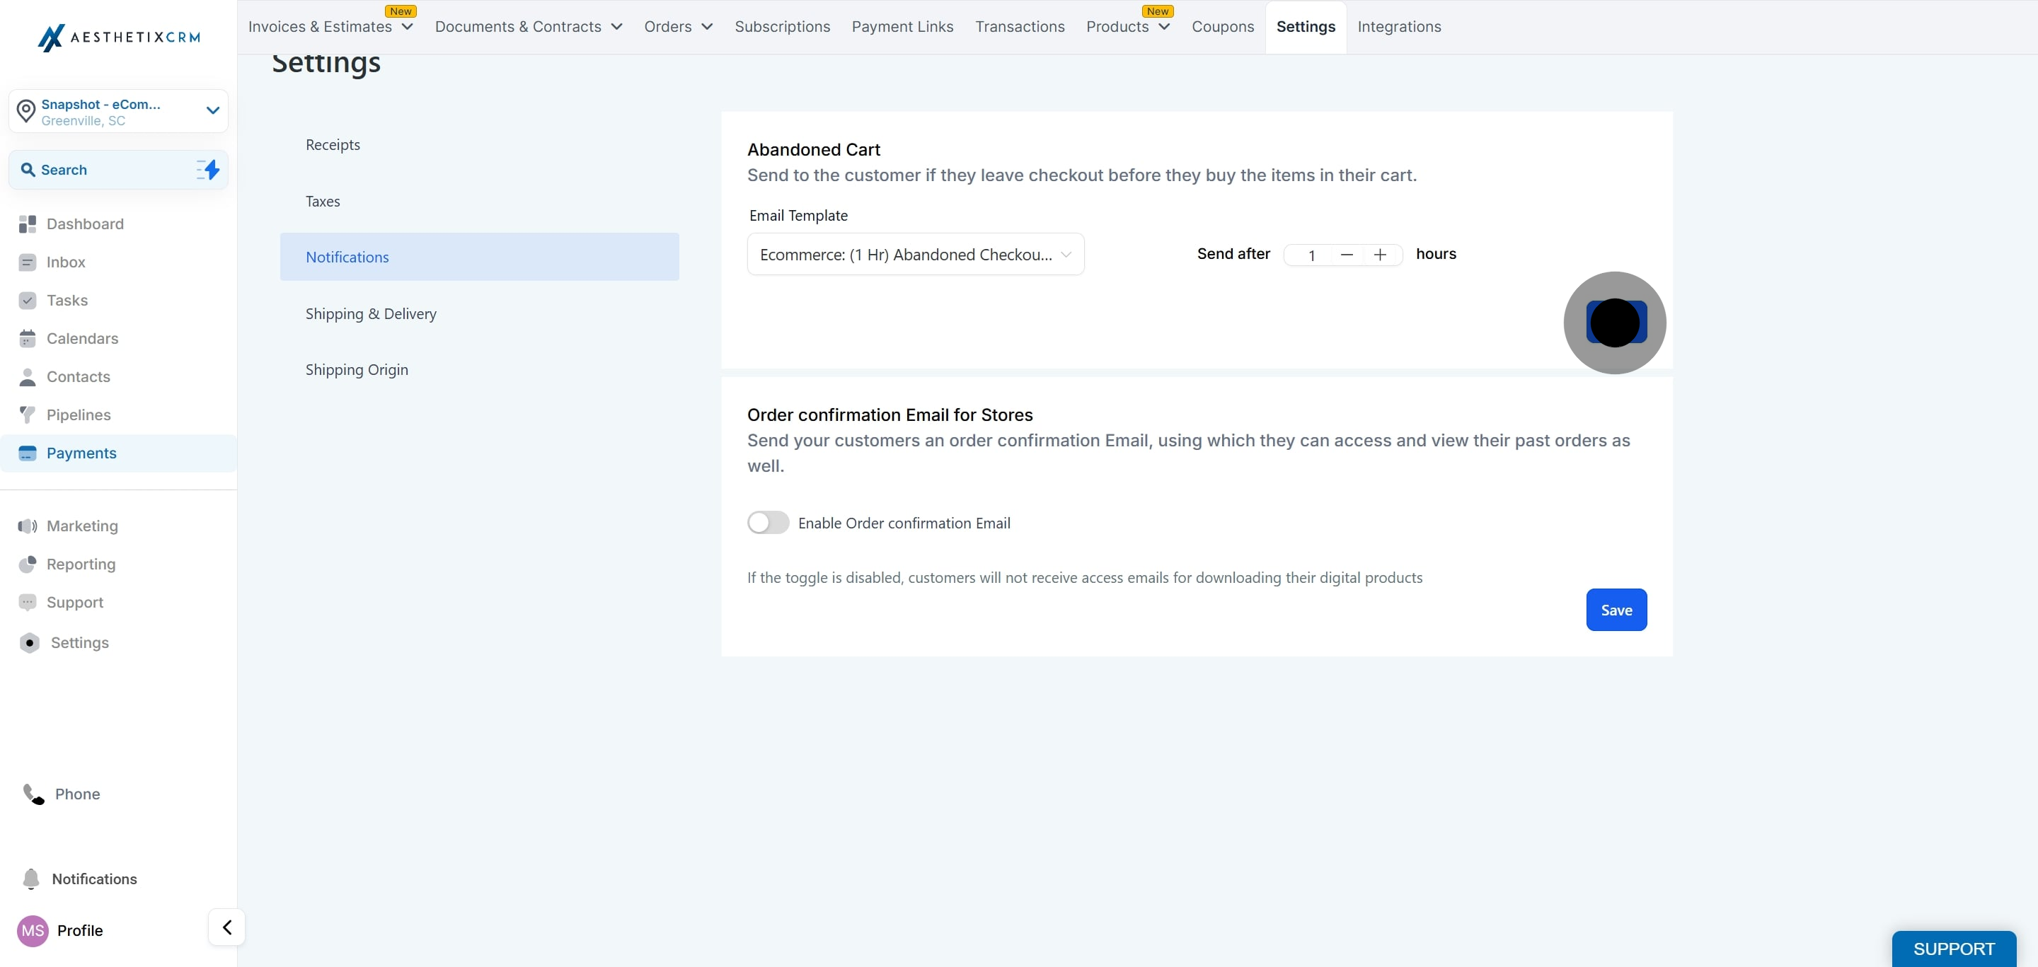Collapse sidebar with the left arrow
The height and width of the screenshot is (967, 2038).
tap(227, 927)
